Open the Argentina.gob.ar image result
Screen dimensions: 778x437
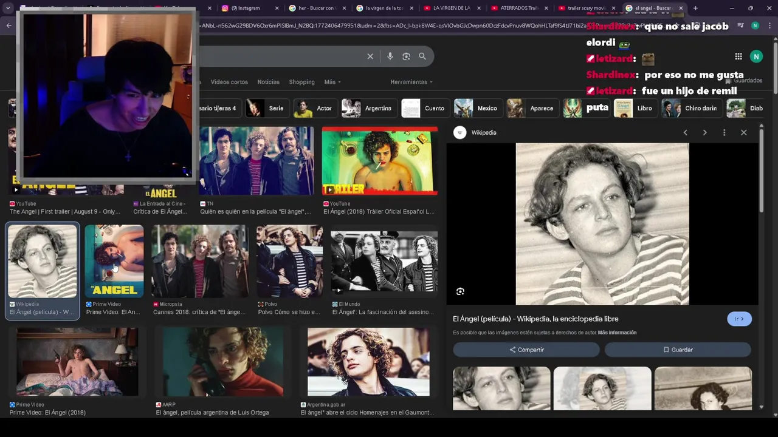tap(368, 362)
